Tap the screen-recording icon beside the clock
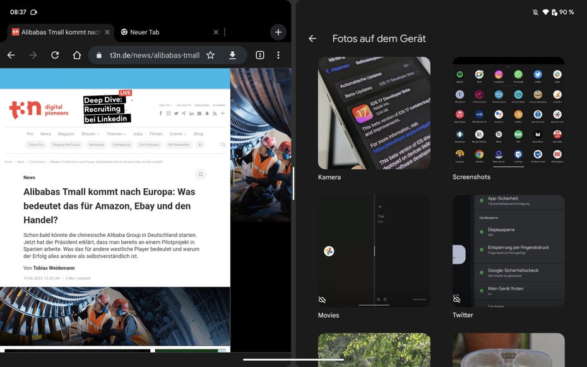Viewport: 587px width, 367px height. tap(33, 12)
